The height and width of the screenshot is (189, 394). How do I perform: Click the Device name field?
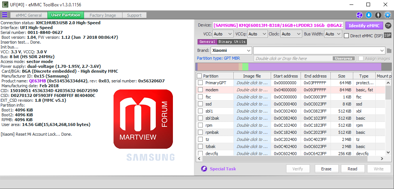point(278,26)
